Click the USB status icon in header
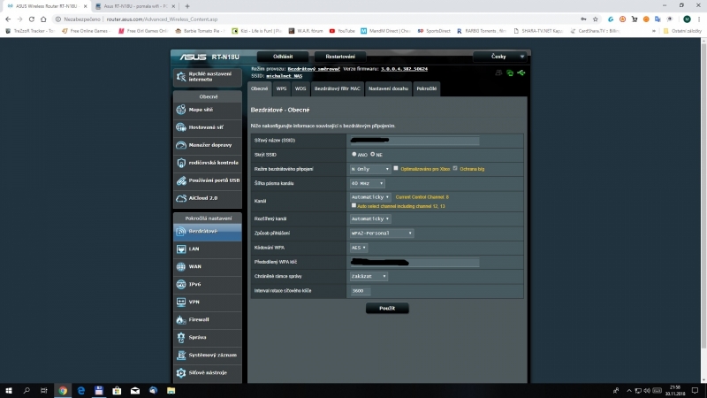 pos(521,73)
